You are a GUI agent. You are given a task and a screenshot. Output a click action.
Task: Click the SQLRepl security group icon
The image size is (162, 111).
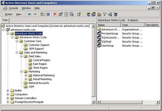click(99, 41)
